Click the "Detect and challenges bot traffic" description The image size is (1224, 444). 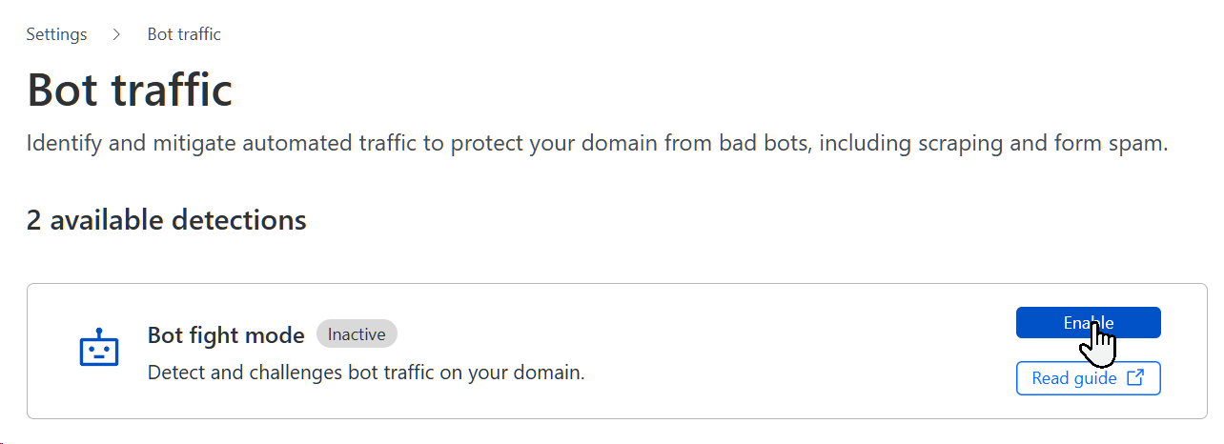[366, 372]
